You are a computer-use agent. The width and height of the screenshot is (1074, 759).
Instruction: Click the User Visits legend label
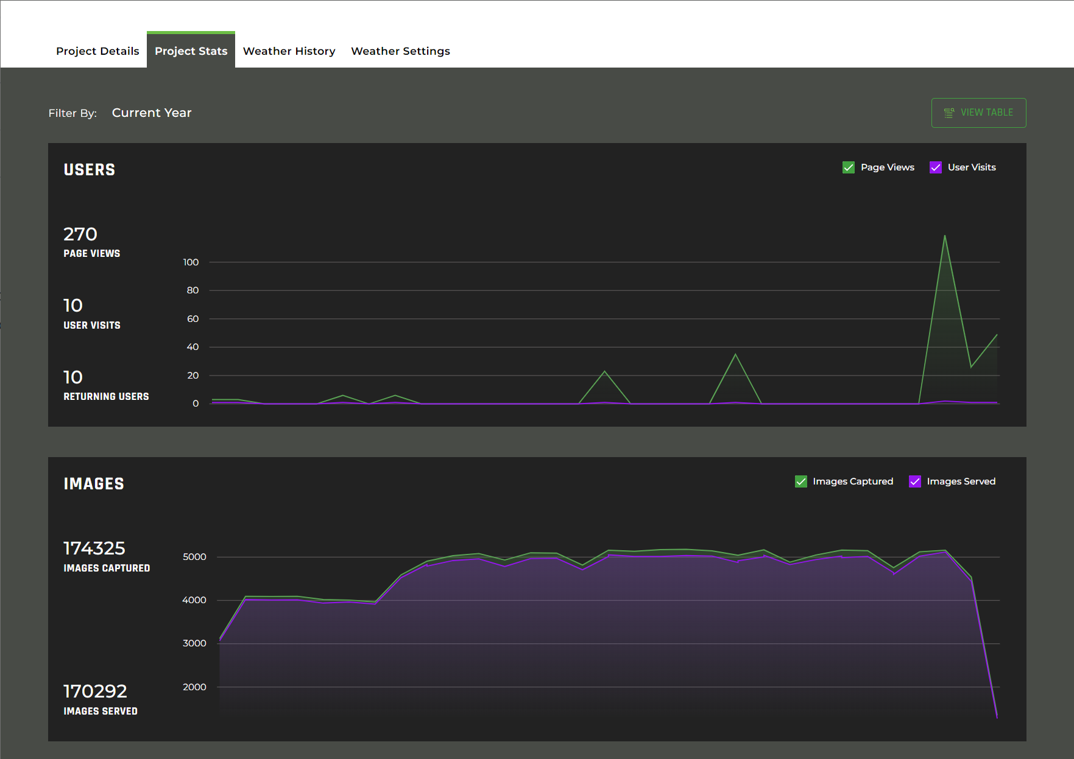pos(972,167)
